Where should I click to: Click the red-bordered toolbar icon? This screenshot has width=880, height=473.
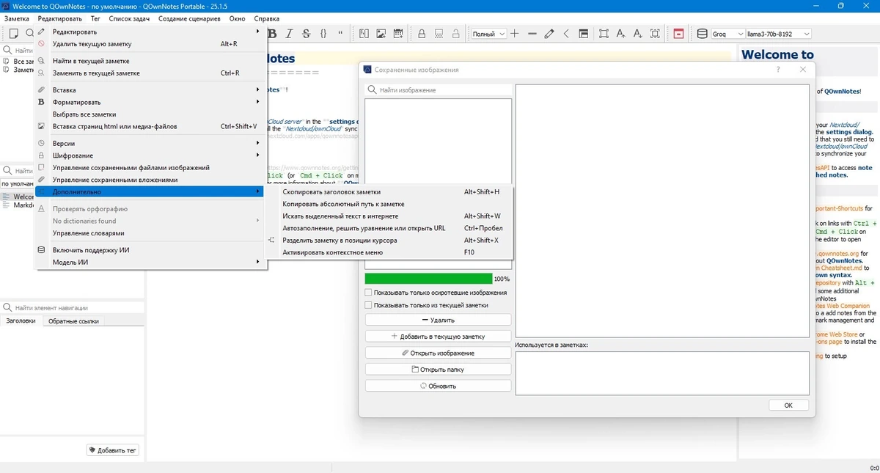678,34
